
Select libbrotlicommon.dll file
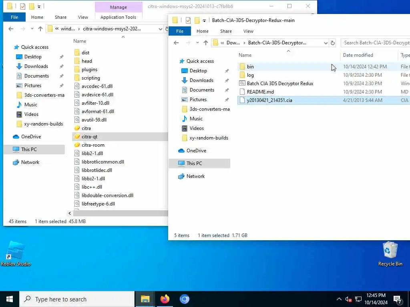[x=102, y=161]
